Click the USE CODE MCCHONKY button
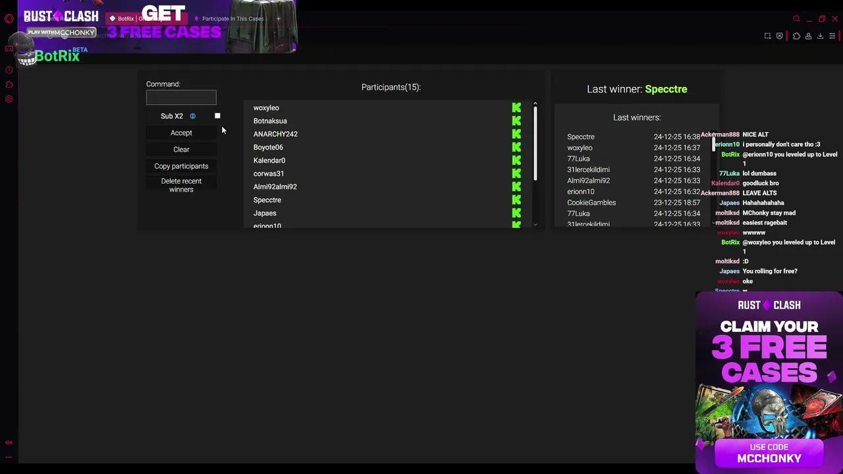 [769, 453]
